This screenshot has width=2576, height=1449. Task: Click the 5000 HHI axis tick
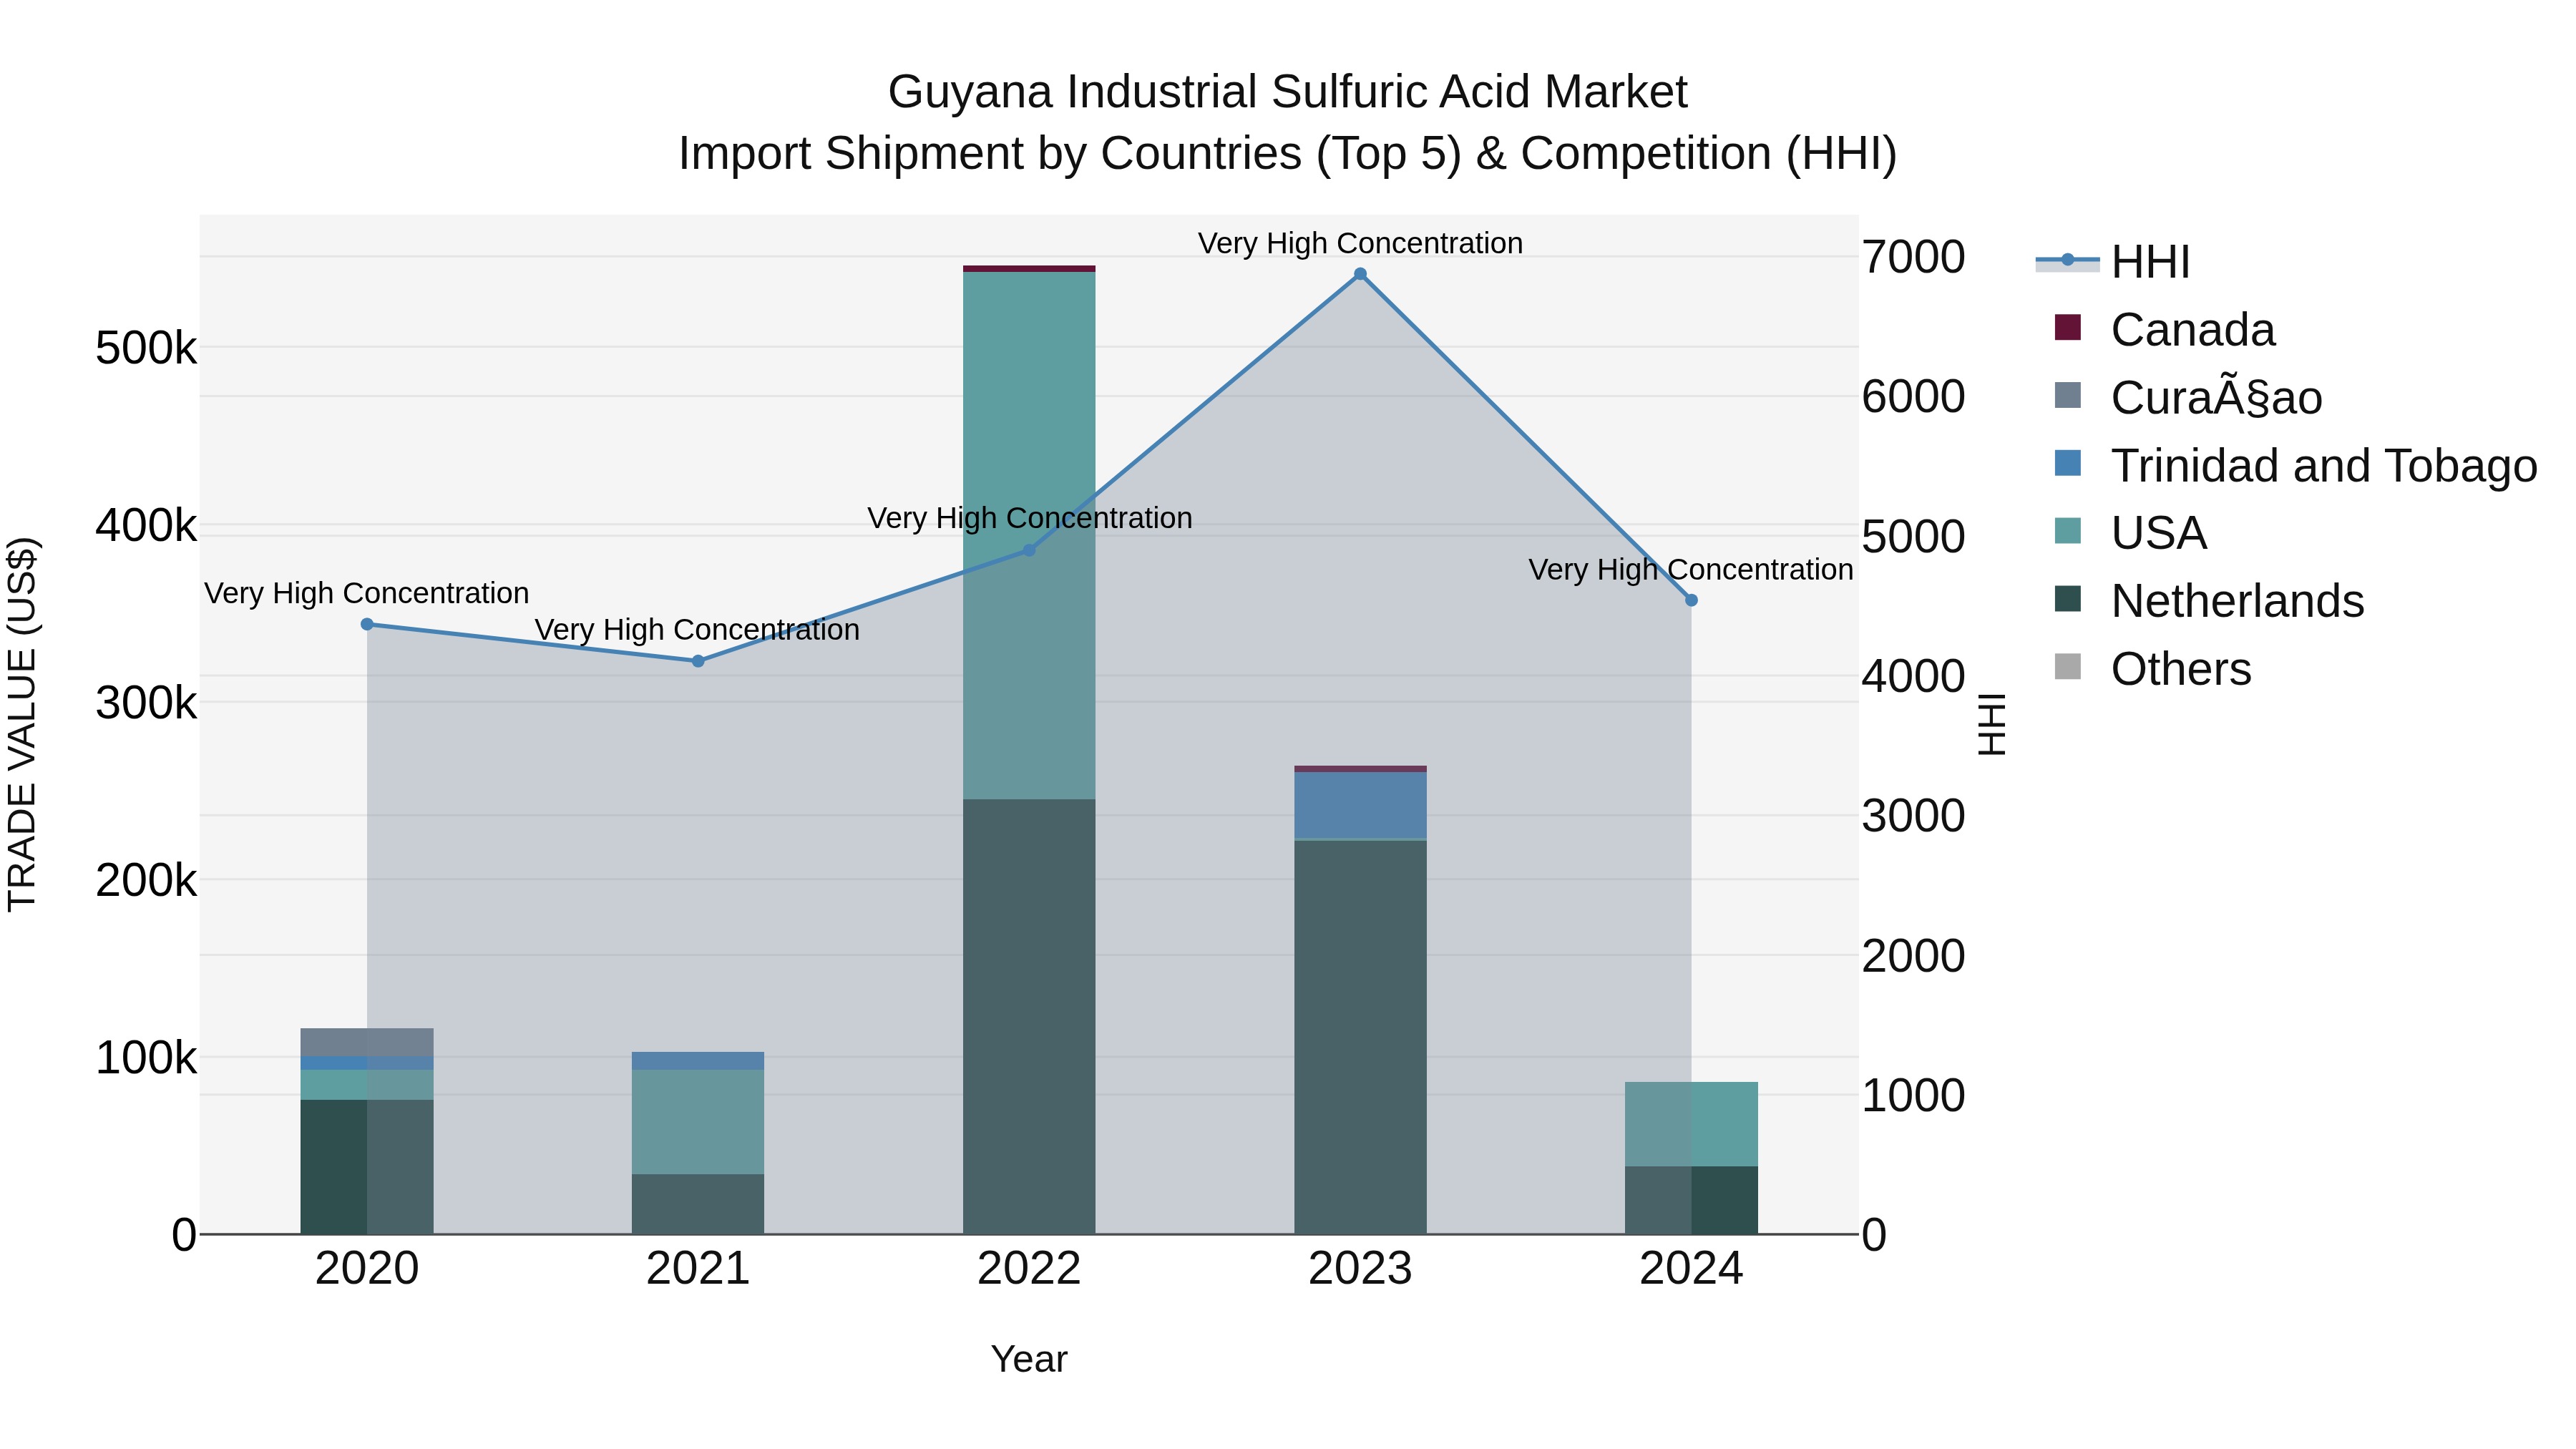coord(1913,537)
